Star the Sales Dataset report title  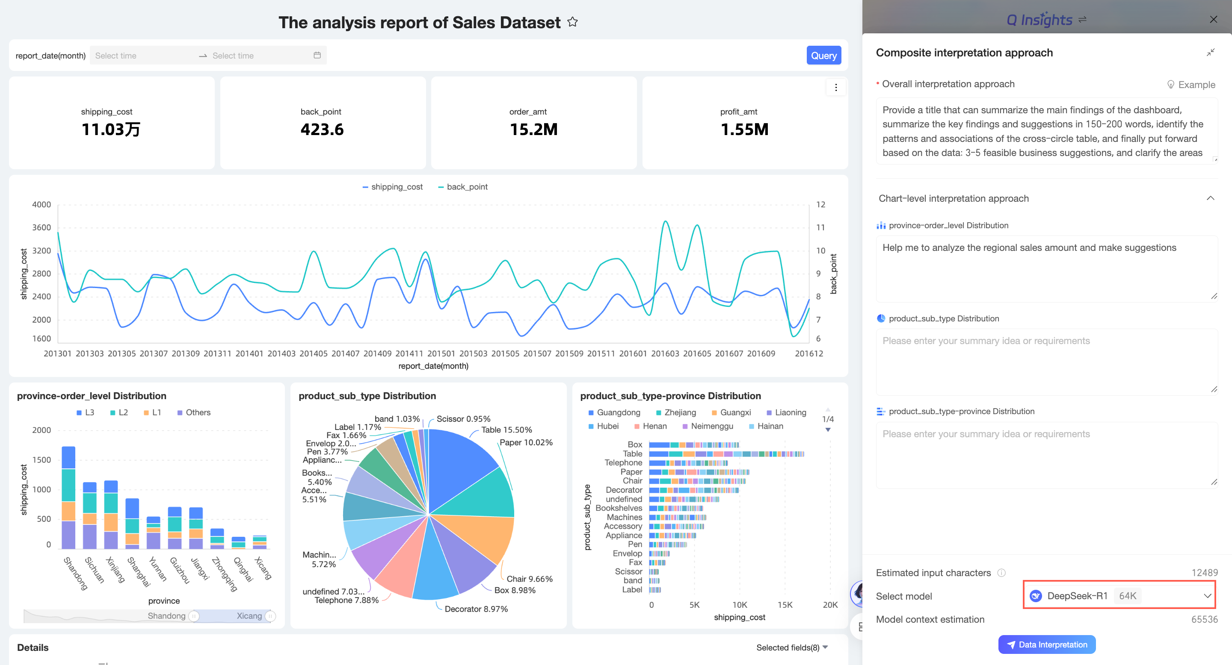click(x=572, y=22)
